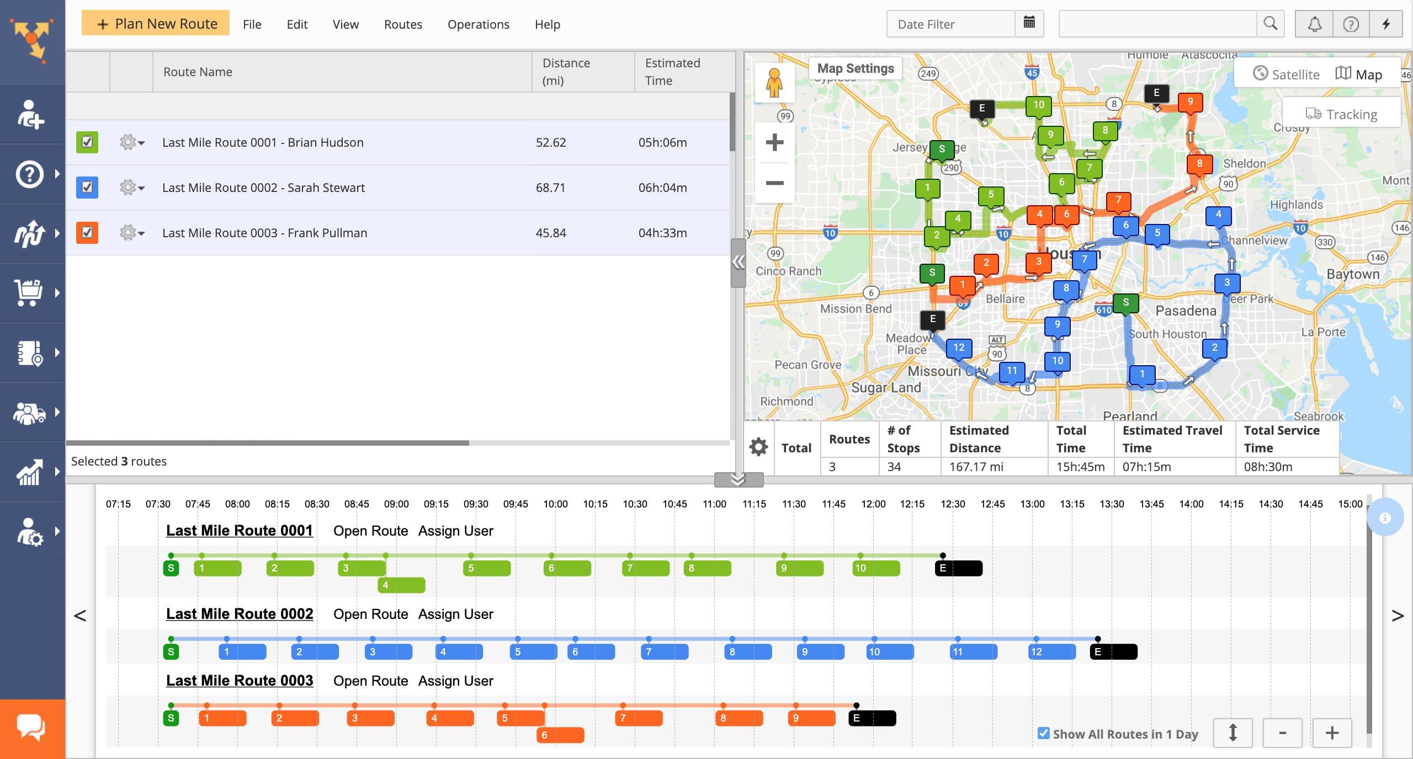The width and height of the screenshot is (1413, 759).
Task: Open the notifications bell icon
Action: [x=1315, y=23]
